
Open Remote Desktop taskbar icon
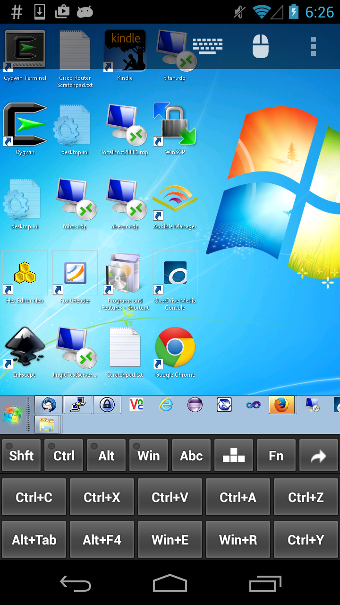pyautogui.click(x=312, y=405)
